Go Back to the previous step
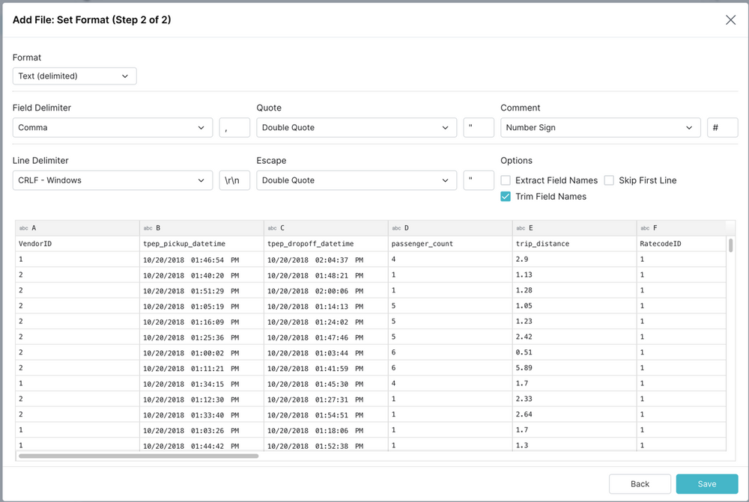This screenshot has height=502, width=749. point(640,484)
